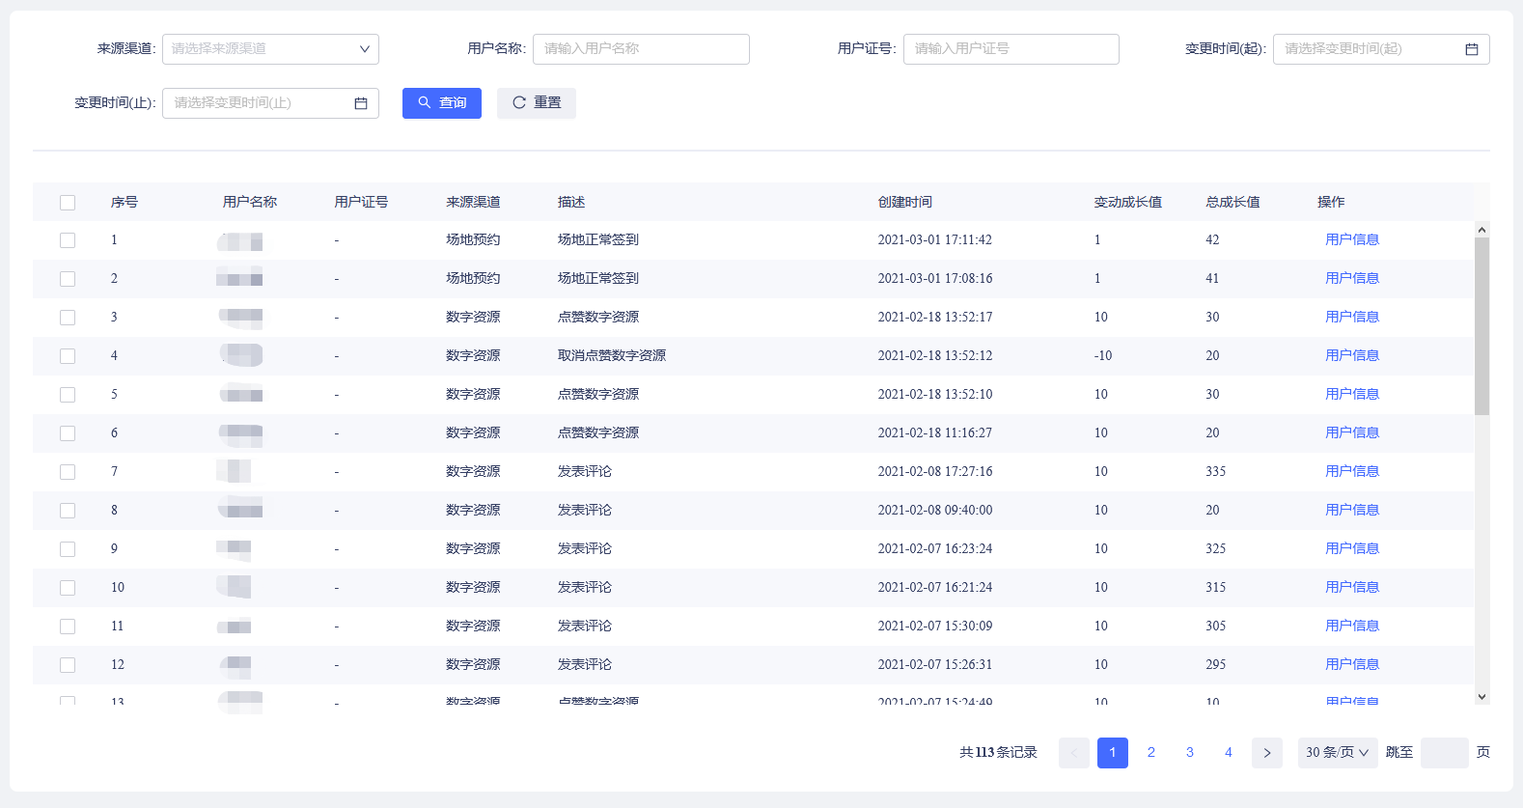Open calendar icon for 变更时间(起)
Image resolution: width=1523 pixels, height=808 pixels.
click(x=1471, y=49)
